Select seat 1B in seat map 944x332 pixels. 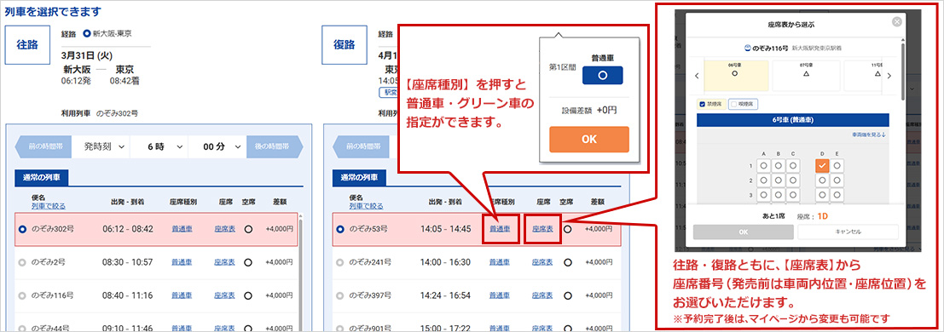(779, 165)
